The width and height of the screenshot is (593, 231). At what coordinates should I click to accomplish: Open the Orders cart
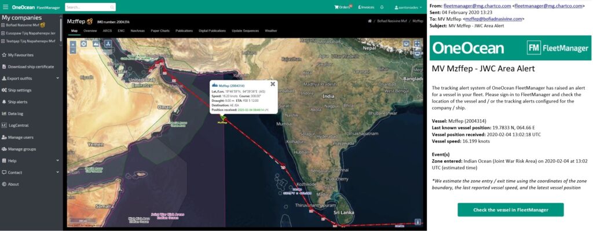343,7
